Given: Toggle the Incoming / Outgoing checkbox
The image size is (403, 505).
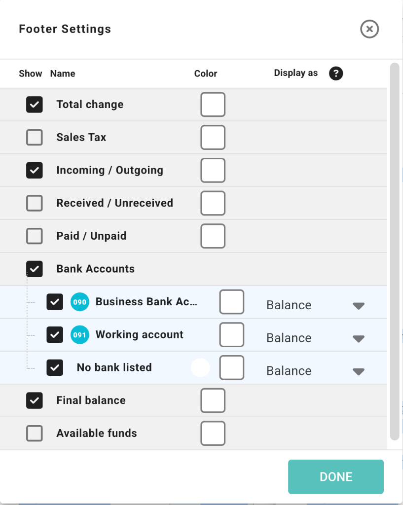Looking at the screenshot, I should (35, 170).
